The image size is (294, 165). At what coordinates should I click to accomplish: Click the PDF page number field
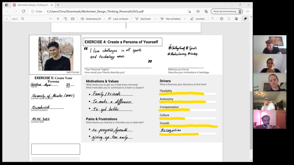[7, 19]
